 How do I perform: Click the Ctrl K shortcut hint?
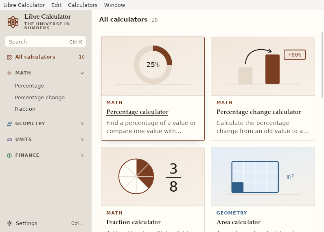pyautogui.click(x=76, y=42)
